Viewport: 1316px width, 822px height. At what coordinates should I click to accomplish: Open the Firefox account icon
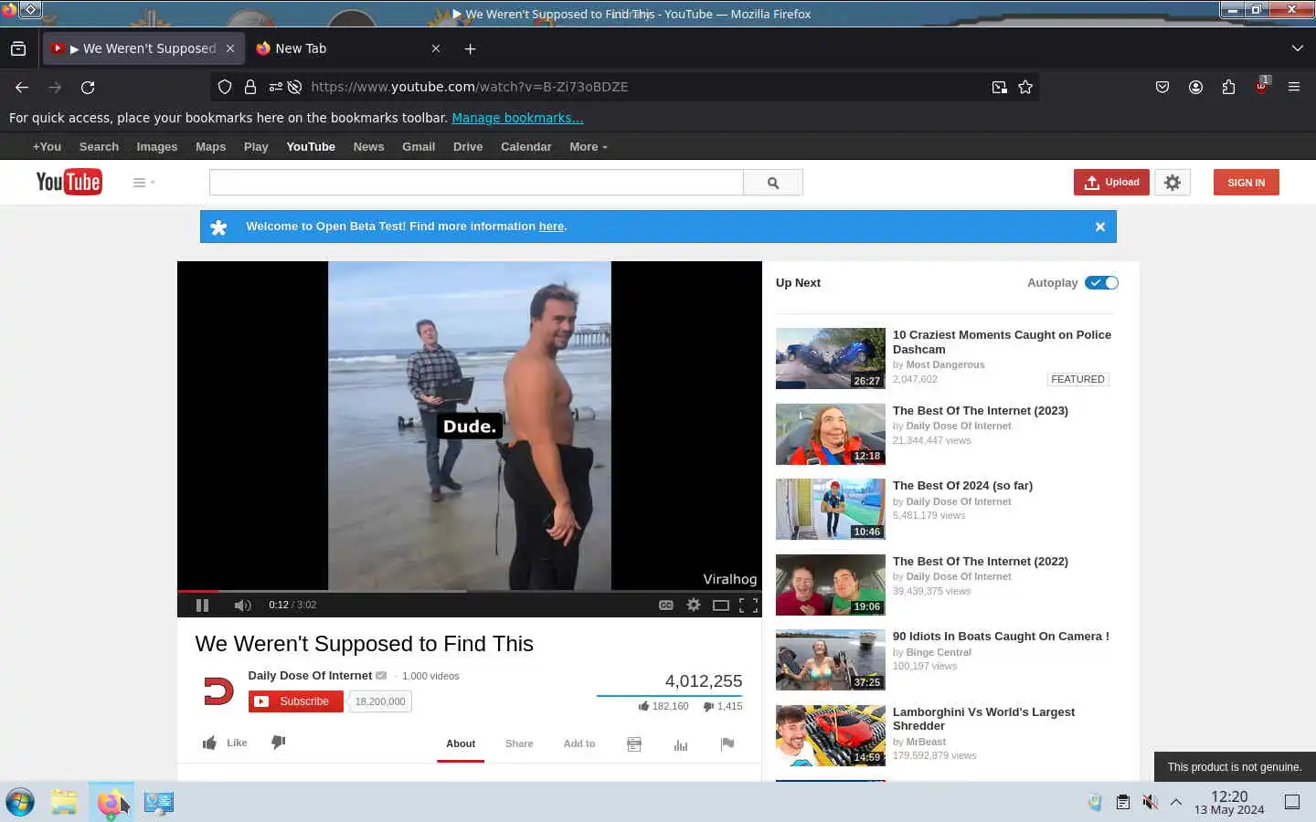1195,87
